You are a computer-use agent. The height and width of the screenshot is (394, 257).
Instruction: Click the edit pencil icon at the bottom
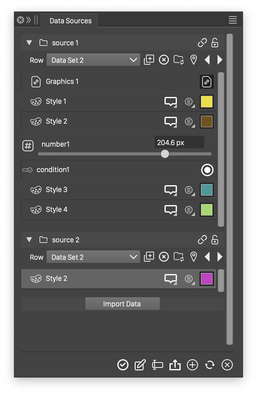click(x=140, y=365)
